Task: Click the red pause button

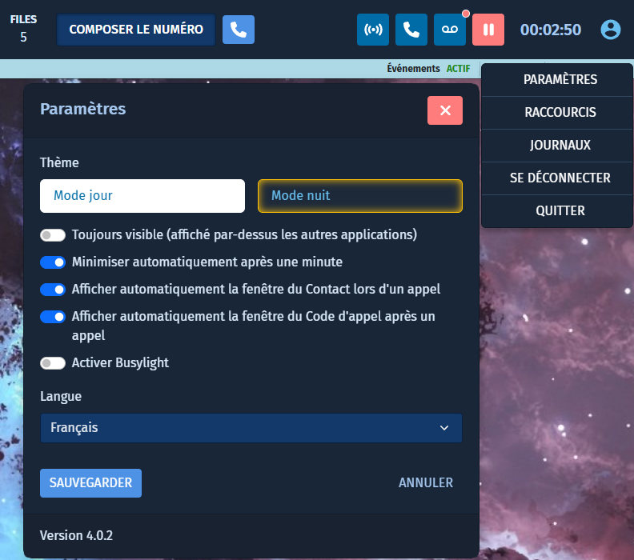Action: 488,30
